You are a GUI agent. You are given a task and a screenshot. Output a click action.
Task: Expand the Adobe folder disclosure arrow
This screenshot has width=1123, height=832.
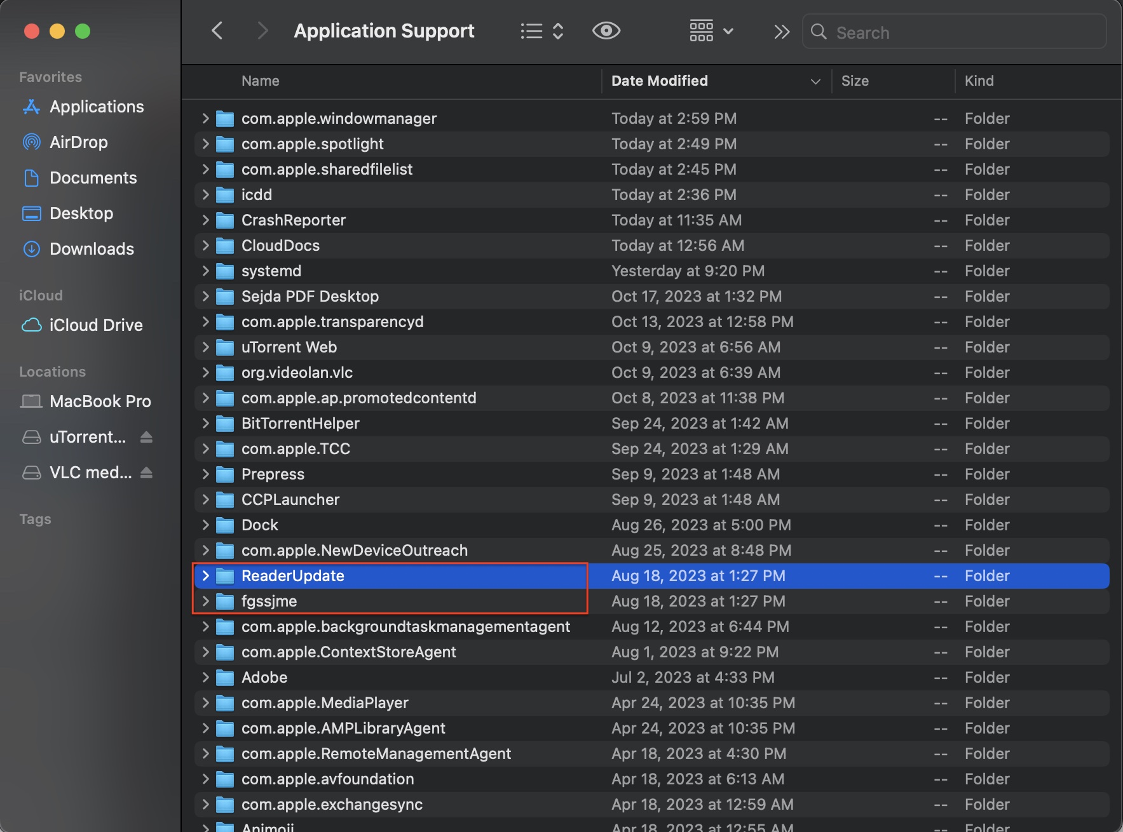click(205, 677)
